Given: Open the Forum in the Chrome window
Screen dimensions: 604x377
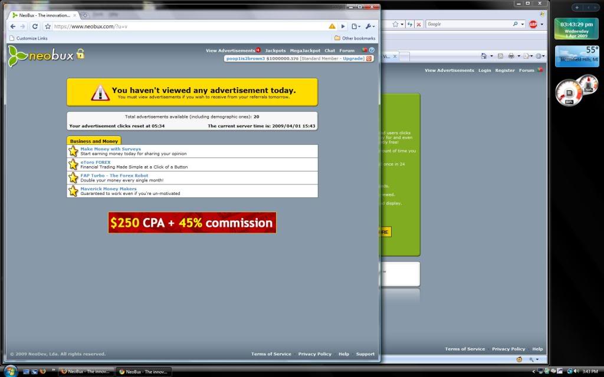Looking at the screenshot, I should 347,51.
